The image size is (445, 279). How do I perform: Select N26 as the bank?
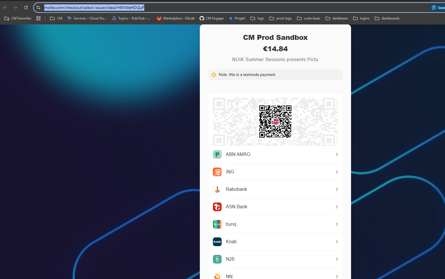[275, 259]
